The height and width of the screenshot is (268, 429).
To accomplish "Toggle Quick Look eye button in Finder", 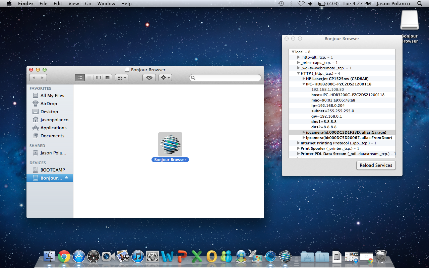I will click(x=149, y=78).
